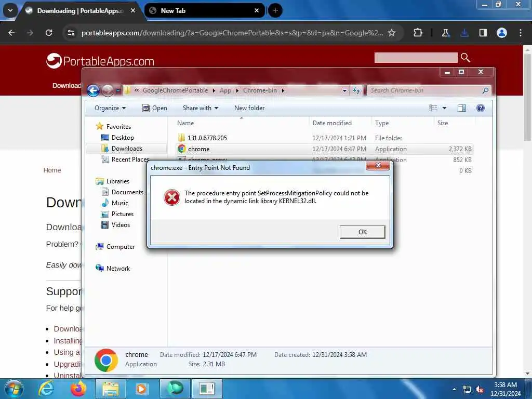Screen dimensions: 532x399
Task: Select GoogleChromePortable in Explorer path
Action: click(175, 90)
